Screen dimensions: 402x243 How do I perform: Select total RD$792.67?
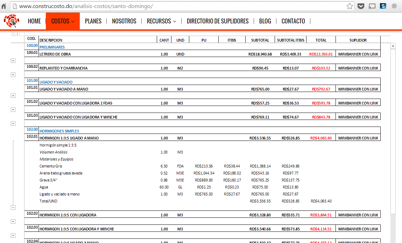coord(321,89)
